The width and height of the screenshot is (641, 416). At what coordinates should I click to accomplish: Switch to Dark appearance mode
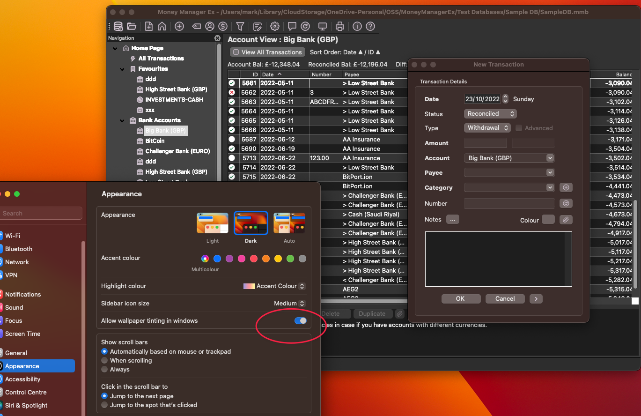tap(251, 223)
